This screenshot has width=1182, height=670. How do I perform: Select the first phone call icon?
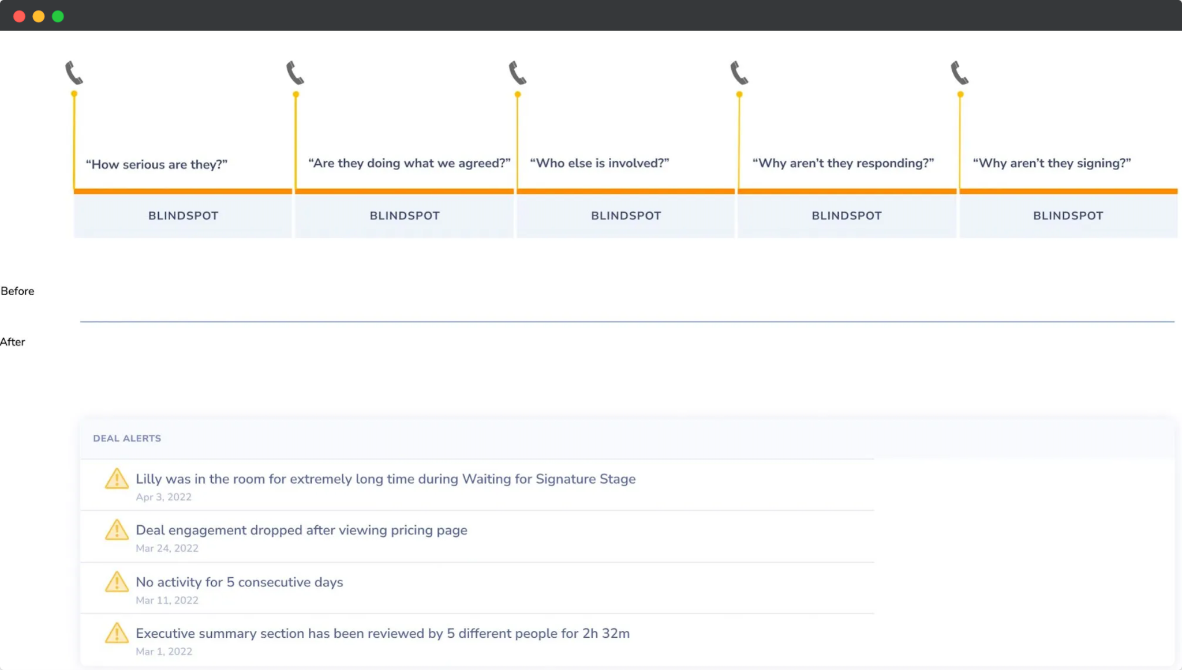(74, 71)
